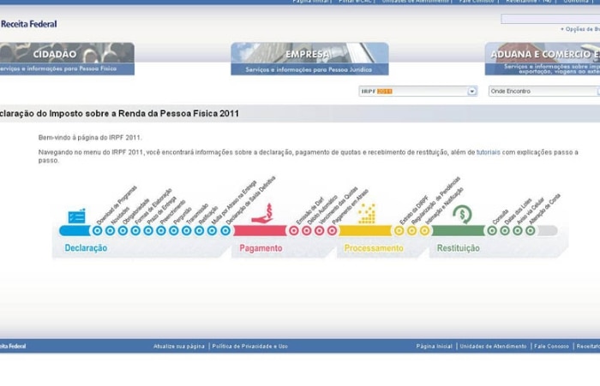Screen dimensions: 600x386
Task: Click the Receita Federal footer logo
Action: point(13,347)
